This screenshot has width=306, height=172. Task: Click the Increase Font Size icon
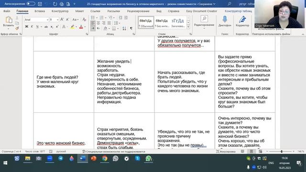click(62, 20)
